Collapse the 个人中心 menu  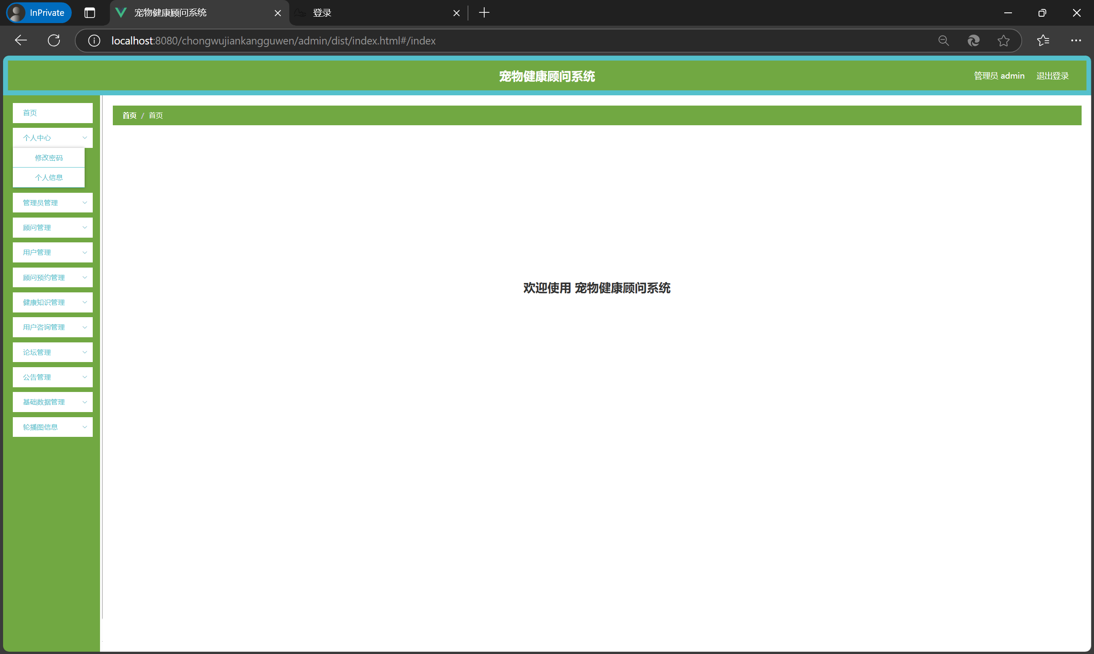coord(53,138)
